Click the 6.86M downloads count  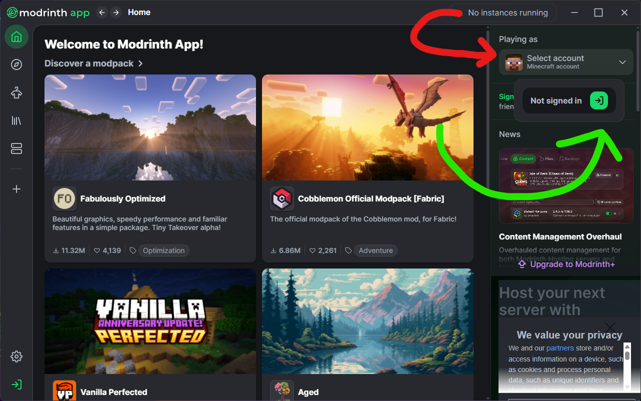(x=285, y=250)
